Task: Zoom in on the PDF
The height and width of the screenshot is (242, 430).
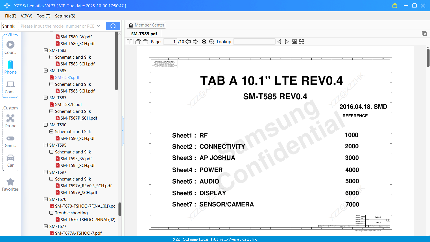Action: click(204, 41)
